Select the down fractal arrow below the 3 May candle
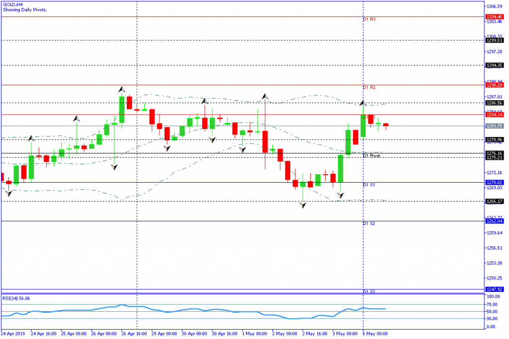 coord(340,195)
